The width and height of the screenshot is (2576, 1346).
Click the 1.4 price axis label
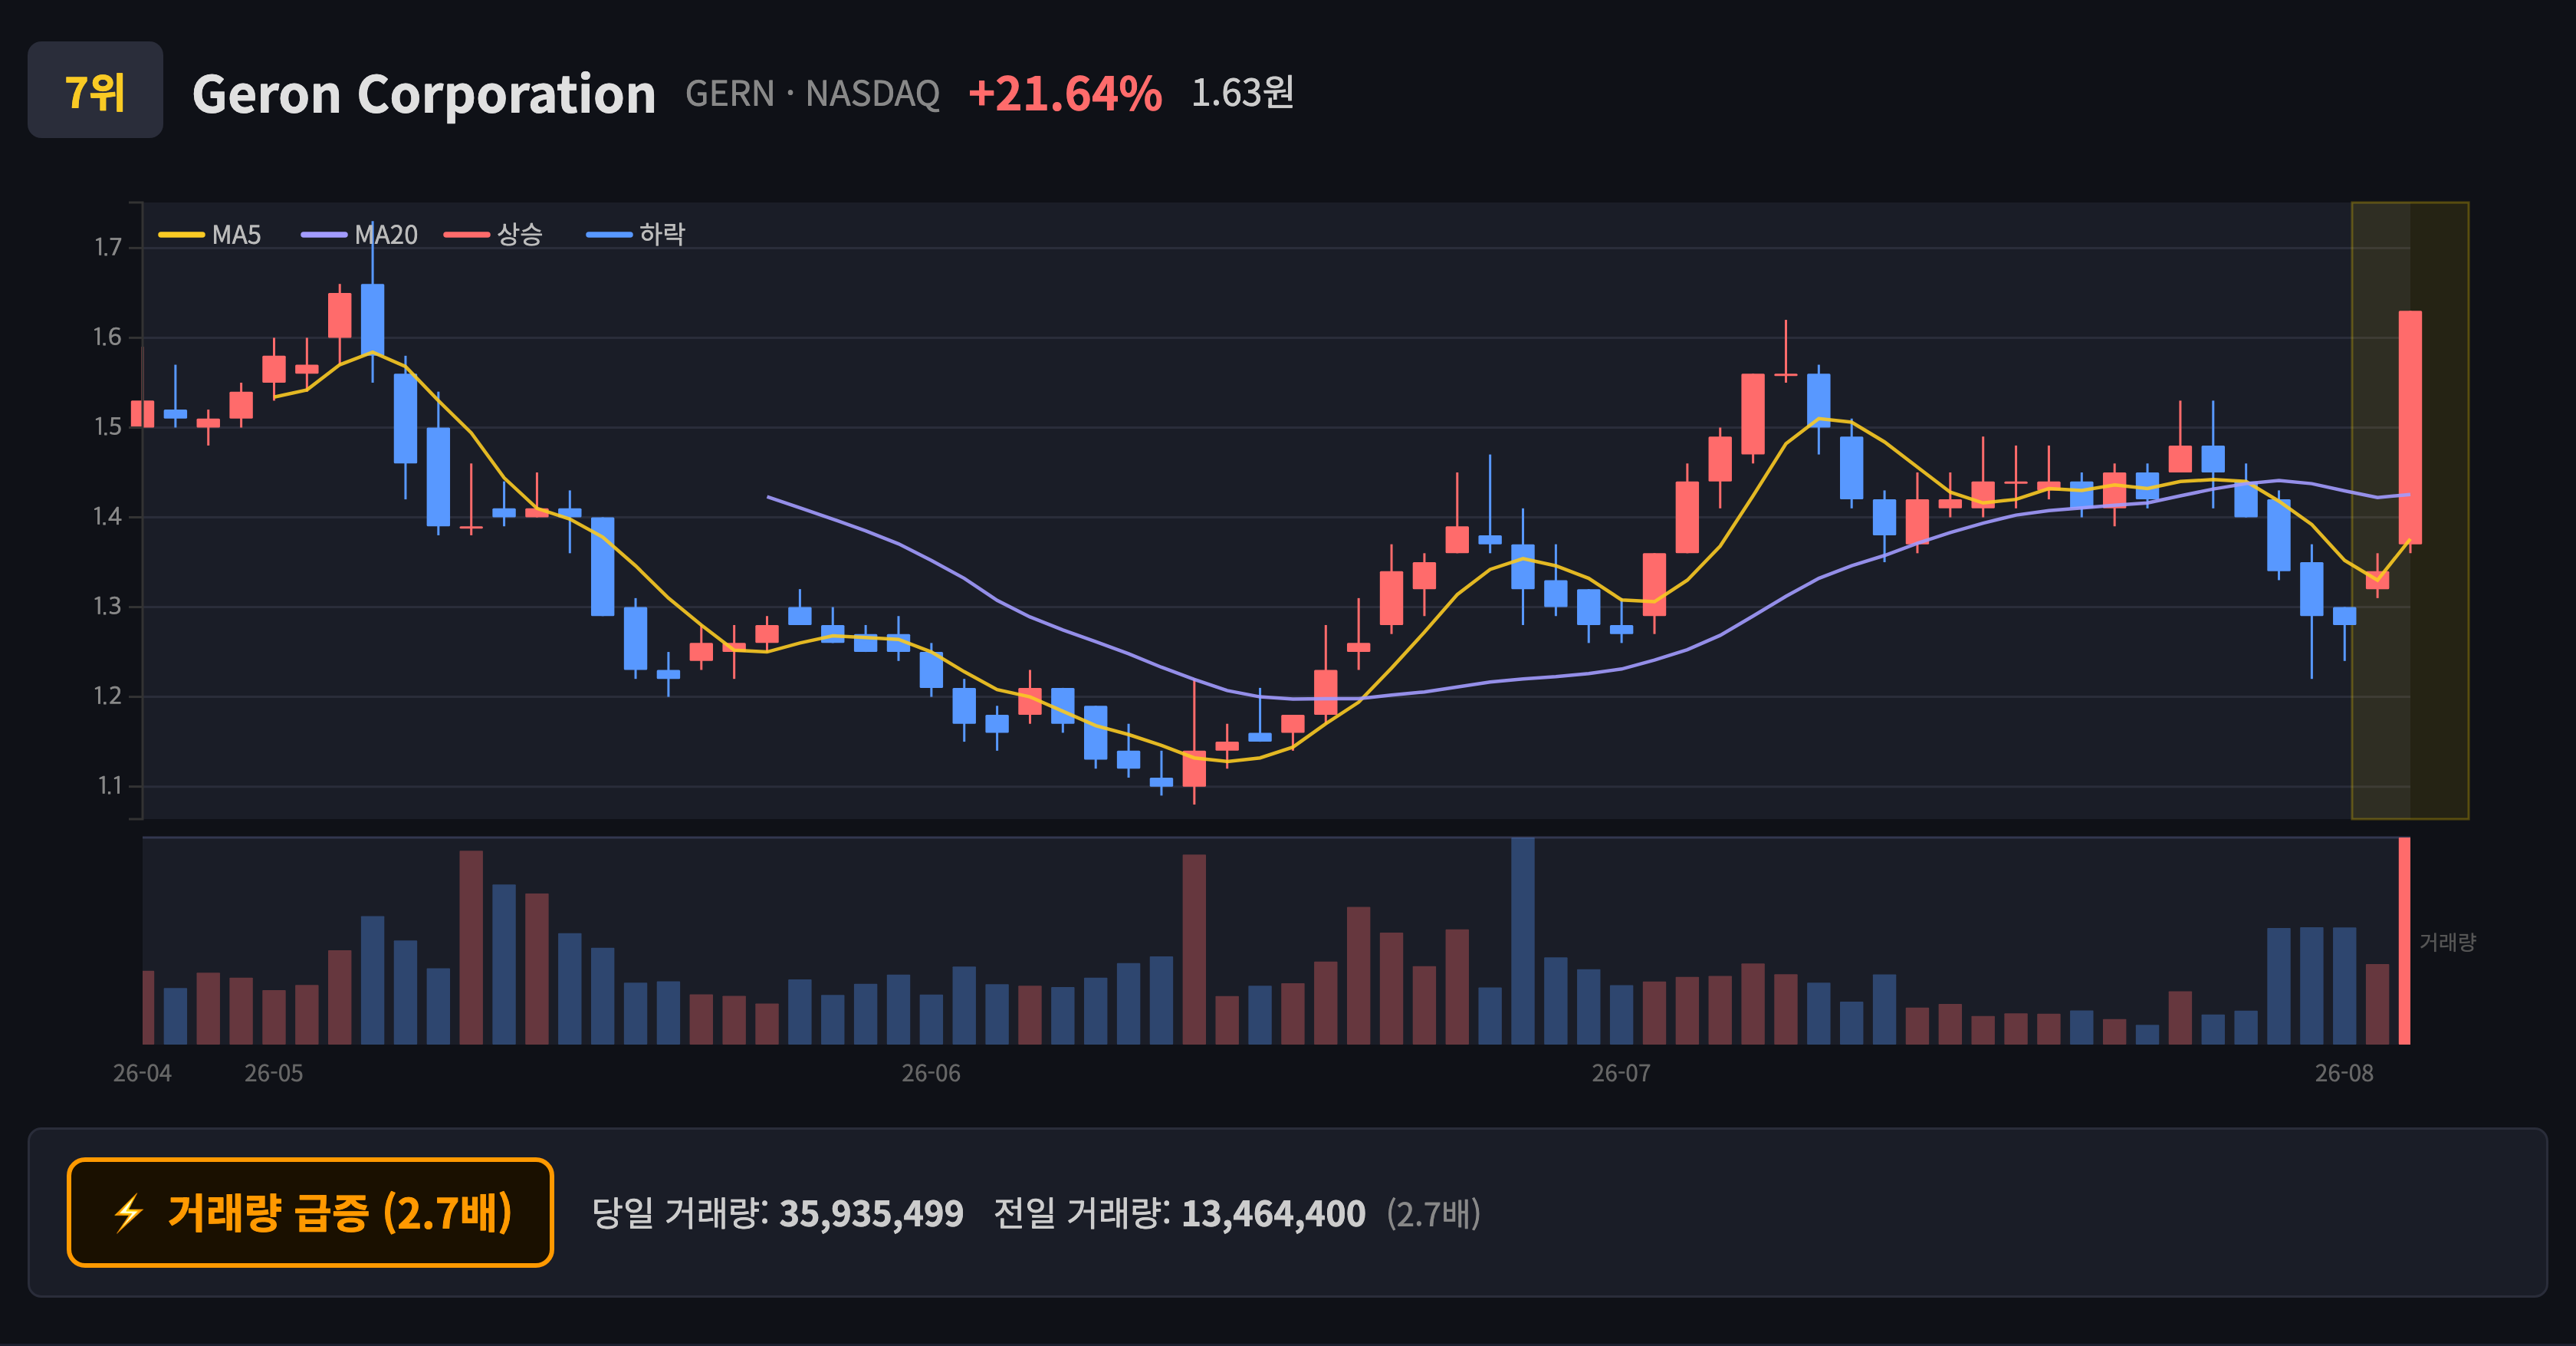pos(108,517)
